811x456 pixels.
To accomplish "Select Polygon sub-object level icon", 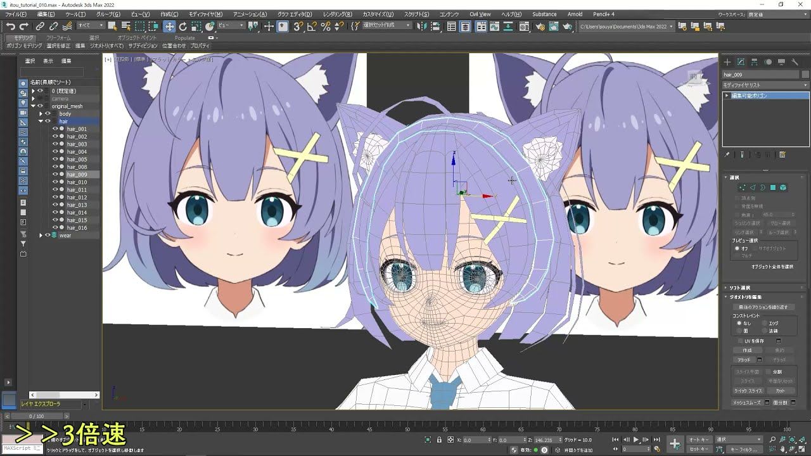I will tap(773, 187).
